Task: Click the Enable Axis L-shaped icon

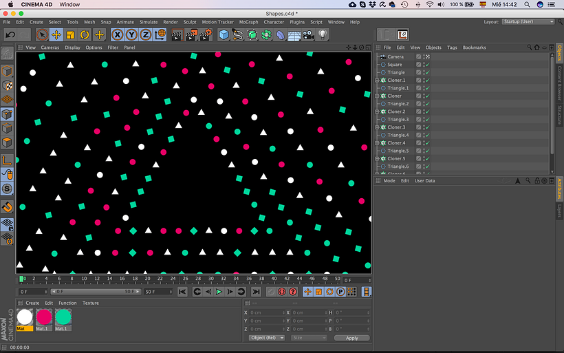Action: tap(7, 160)
